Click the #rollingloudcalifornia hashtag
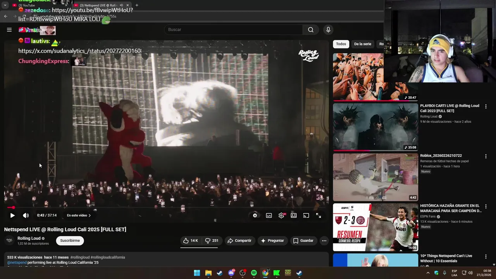This screenshot has width=496, height=279. 108,257
